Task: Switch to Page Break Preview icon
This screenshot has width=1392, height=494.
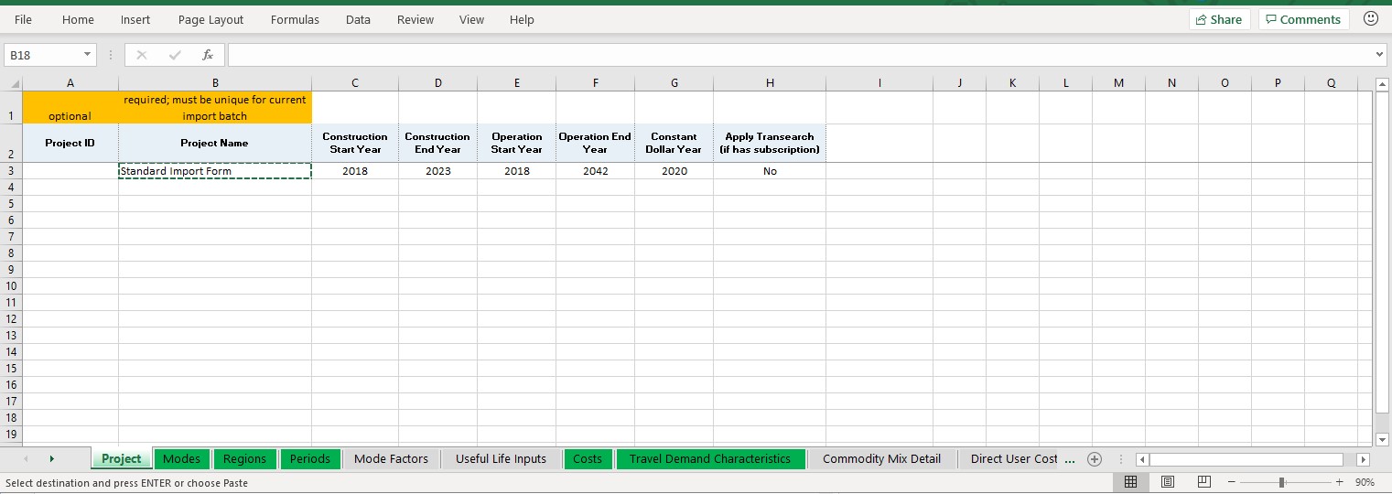Action: 1204,482
